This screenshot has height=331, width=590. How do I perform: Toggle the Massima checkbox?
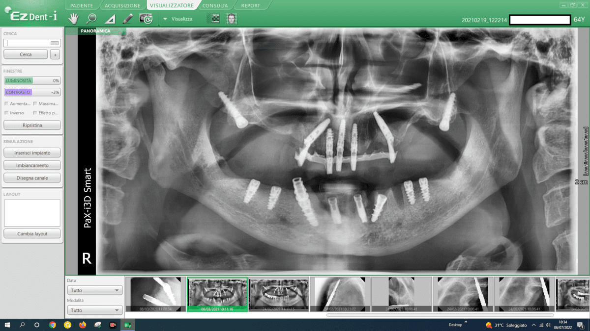[35, 103]
